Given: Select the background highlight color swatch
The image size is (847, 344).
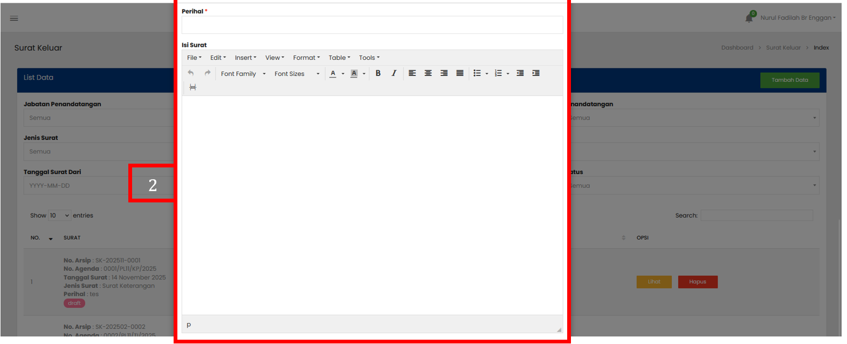Looking at the screenshot, I should 354,74.
